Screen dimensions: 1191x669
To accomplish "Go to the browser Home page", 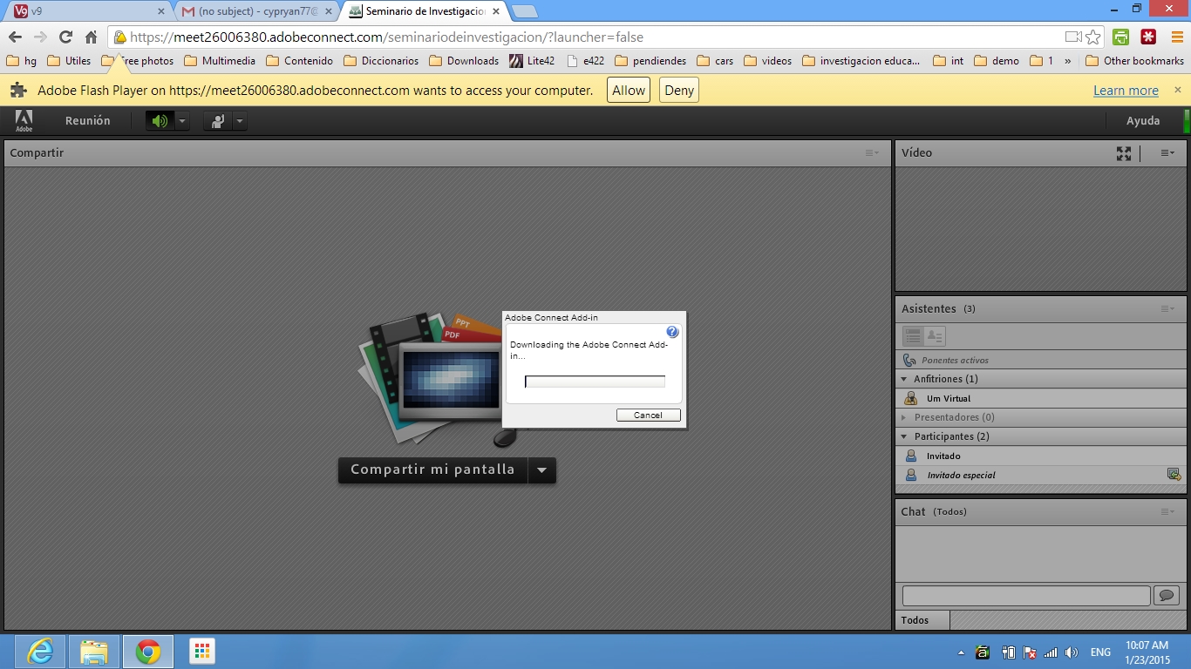I will tap(91, 37).
